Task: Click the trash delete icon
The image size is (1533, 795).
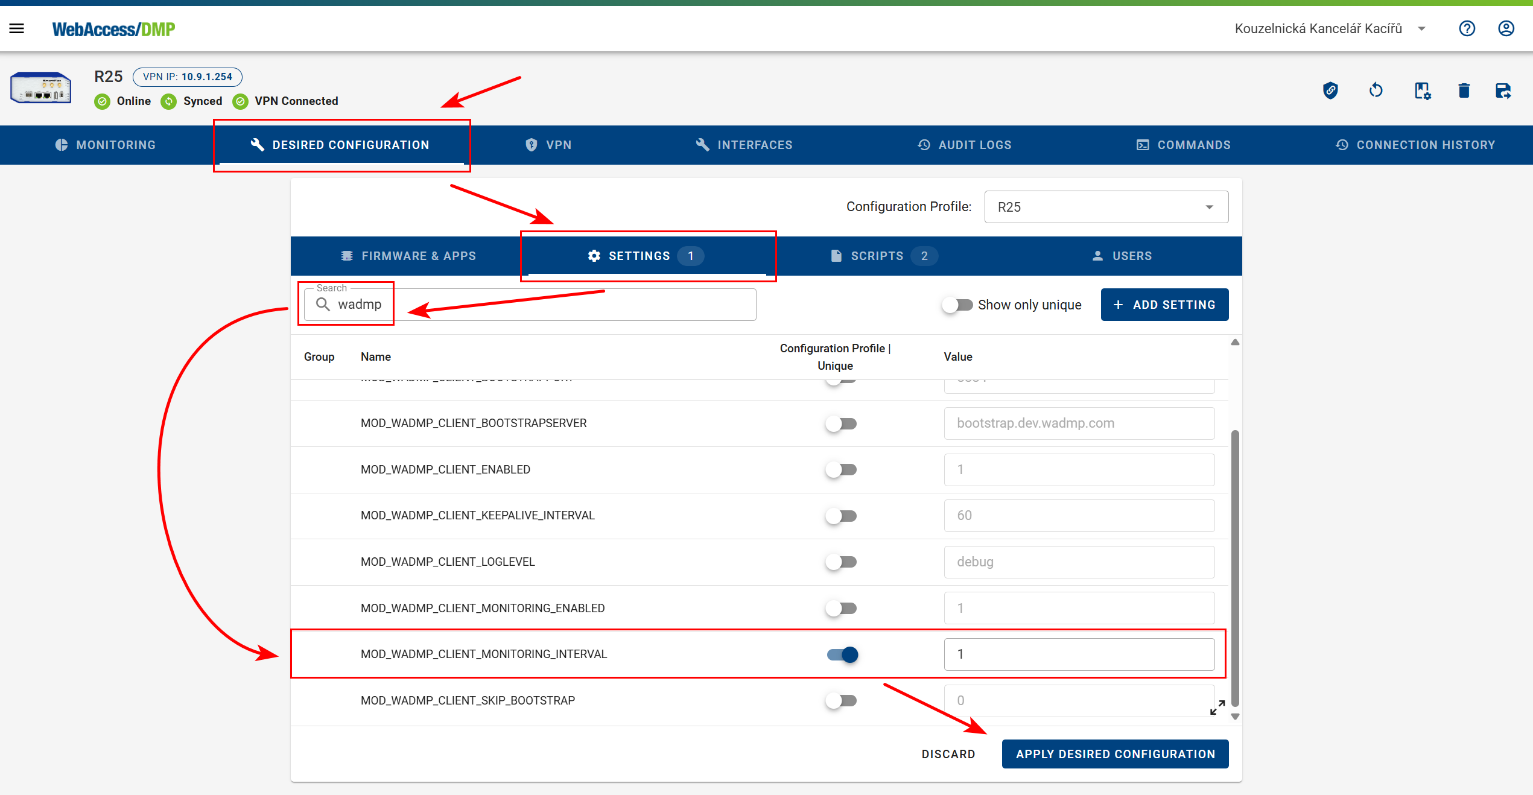Action: click(x=1464, y=90)
